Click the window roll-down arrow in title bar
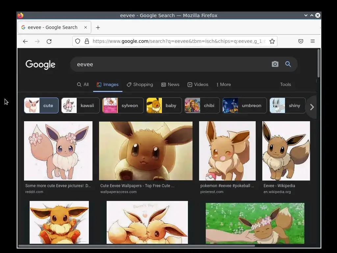The image size is (337, 253). click(306, 15)
